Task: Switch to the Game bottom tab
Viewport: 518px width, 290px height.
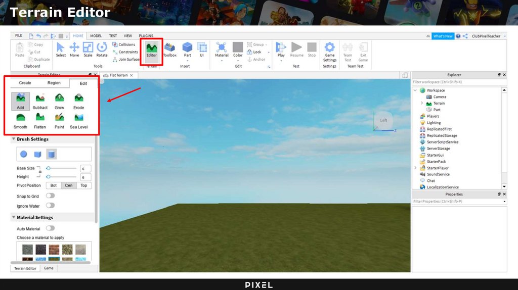Action: (x=49, y=268)
